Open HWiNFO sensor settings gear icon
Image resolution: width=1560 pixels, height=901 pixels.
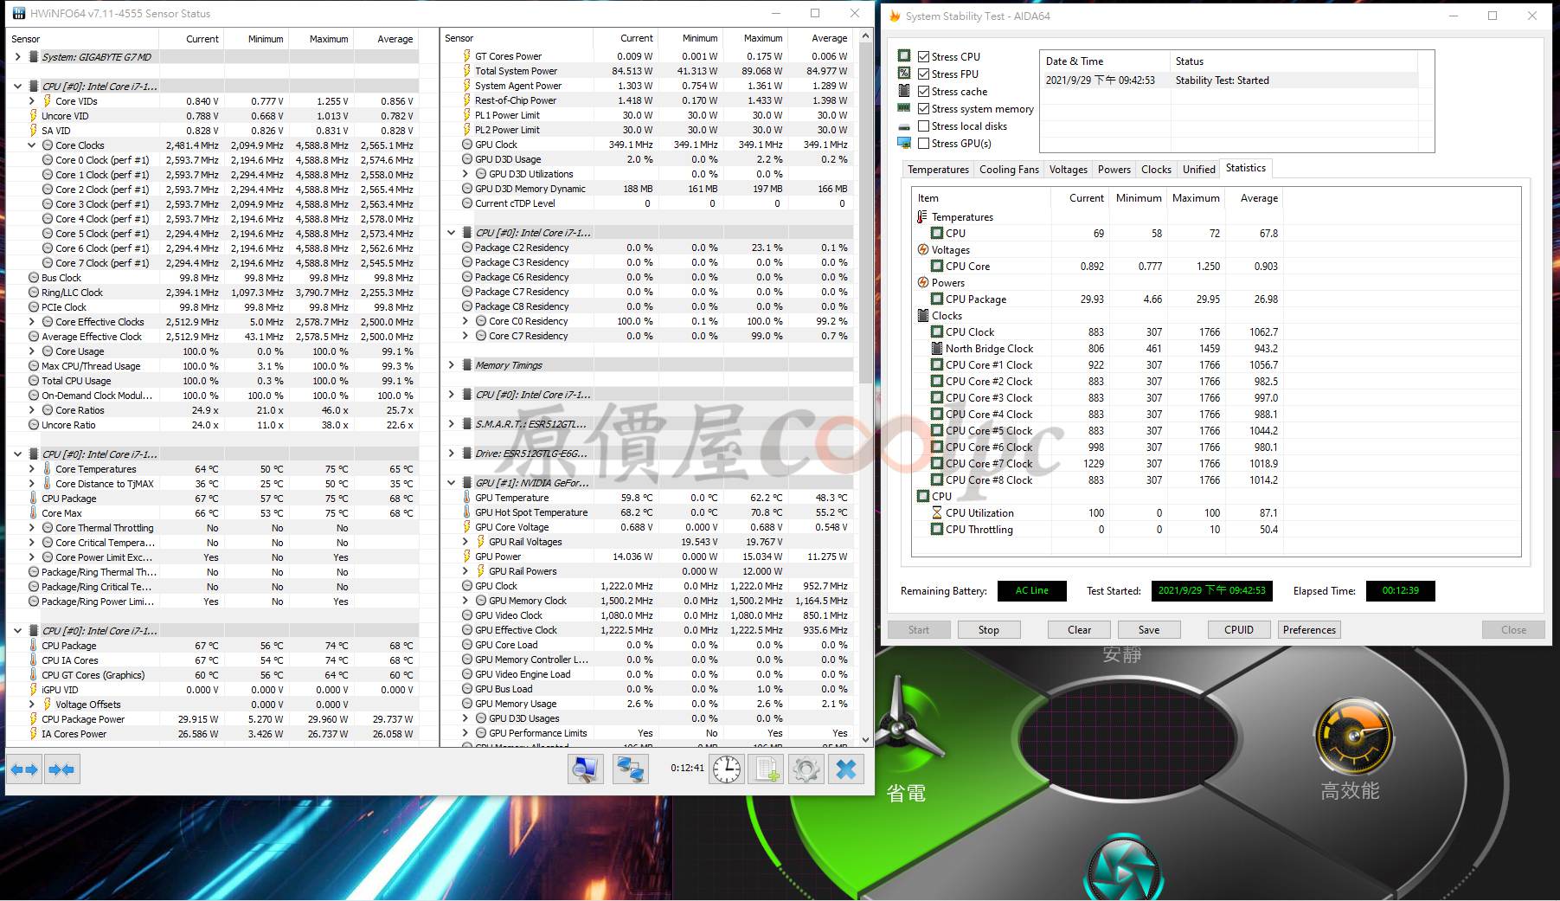tap(806, 769)
